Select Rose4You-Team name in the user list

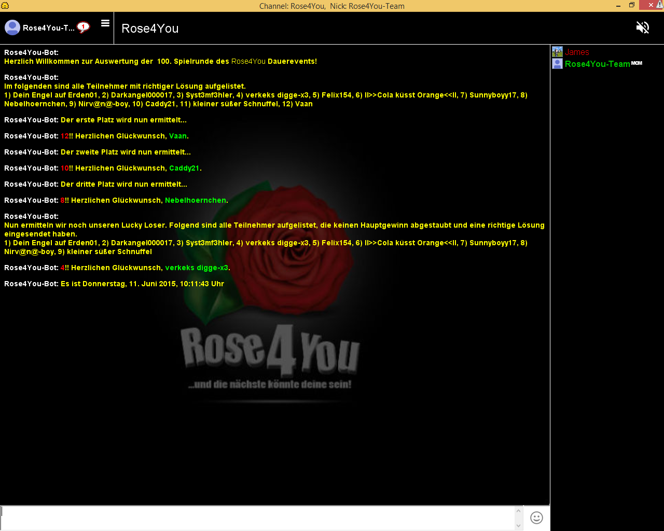pos(597,64)
